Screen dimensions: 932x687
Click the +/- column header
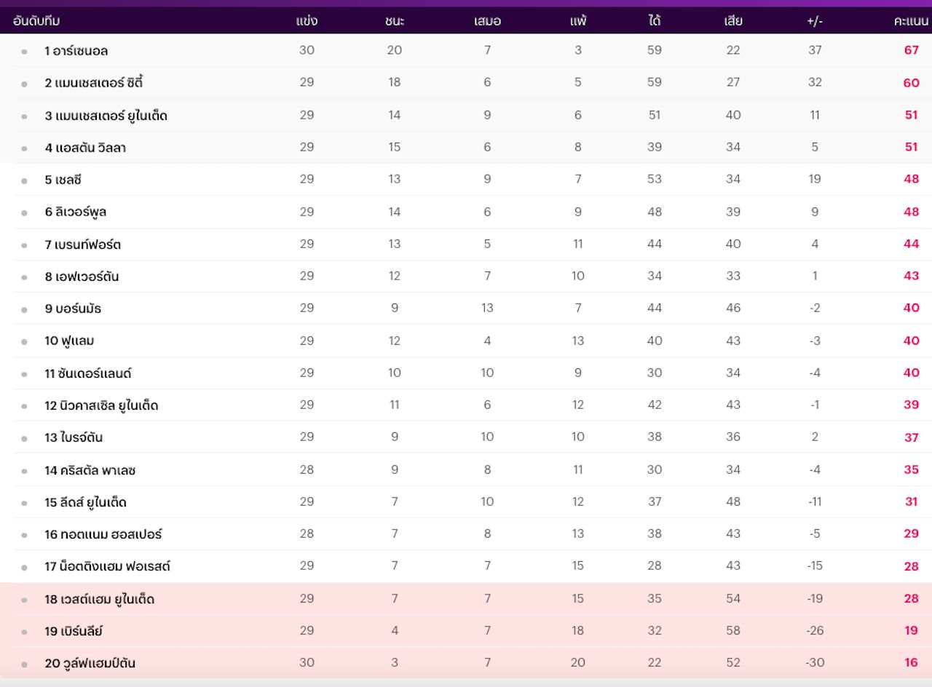click(815, 21)
